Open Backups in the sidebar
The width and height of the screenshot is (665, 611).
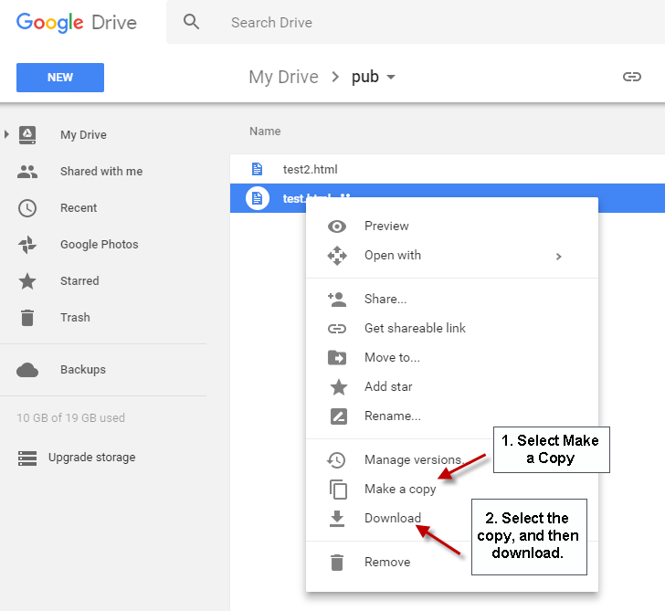[x=83, y=369]
